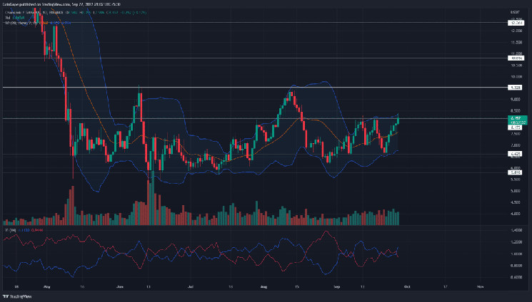
Task: Click the Jul label on time axis
Action: tap(191, 287)
